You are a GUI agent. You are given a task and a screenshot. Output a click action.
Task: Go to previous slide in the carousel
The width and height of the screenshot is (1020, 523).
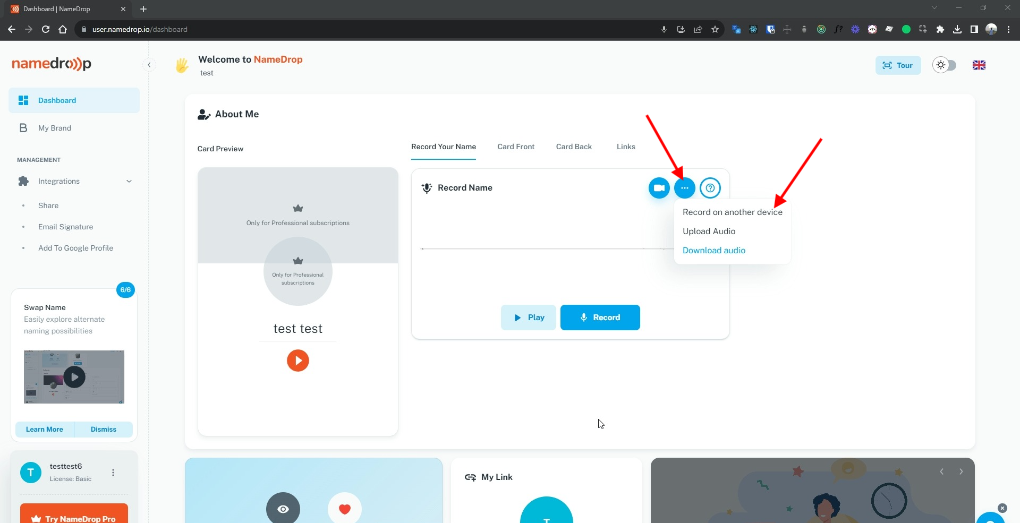click(x=941, y=471)
